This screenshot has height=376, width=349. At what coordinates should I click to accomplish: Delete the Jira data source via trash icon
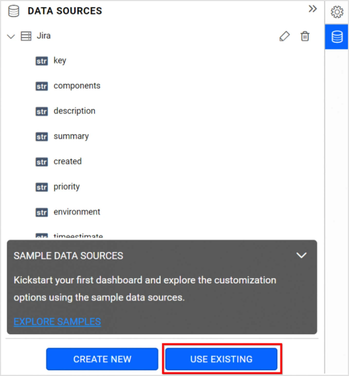305,36
